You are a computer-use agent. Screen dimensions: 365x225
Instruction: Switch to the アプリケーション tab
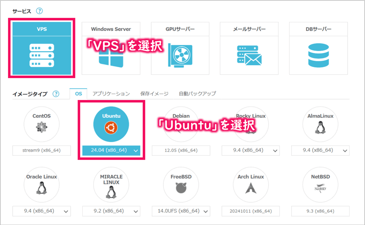click(111, 94)
